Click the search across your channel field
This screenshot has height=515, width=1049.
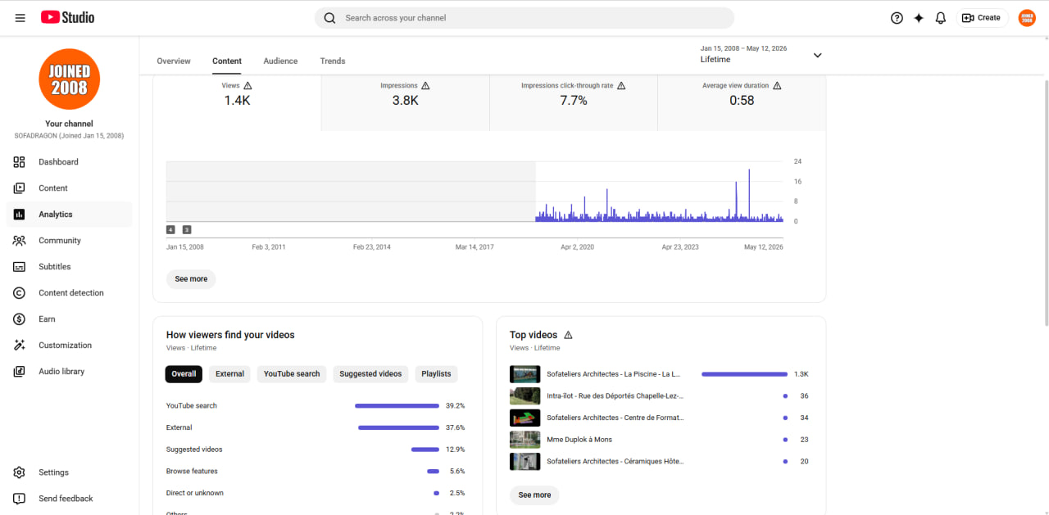pyautogui.click(x=524, y=18)
